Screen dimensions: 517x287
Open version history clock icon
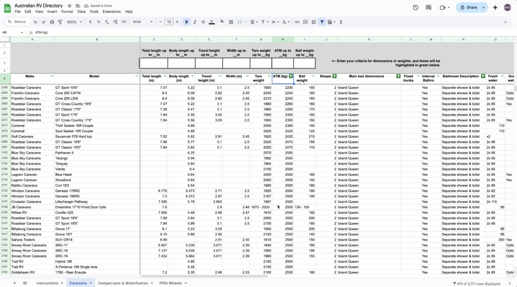coord(416,8)
